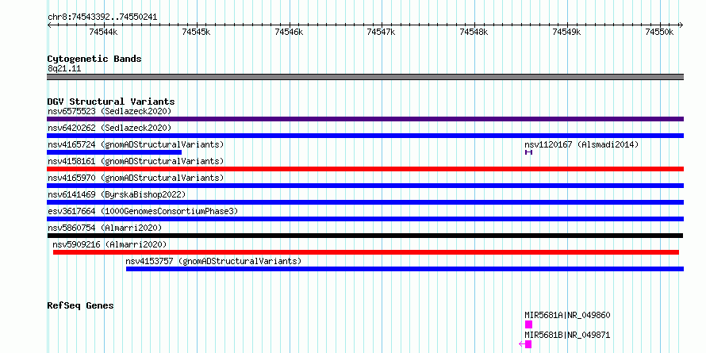Select the chr8:74543392..74550241 region label

(x=102, y=17)
